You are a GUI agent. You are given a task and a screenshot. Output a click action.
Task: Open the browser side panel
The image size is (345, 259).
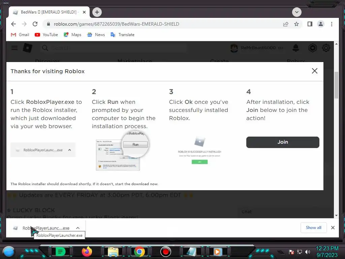310,24
